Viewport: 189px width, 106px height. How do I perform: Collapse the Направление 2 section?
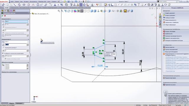pos(28,39)
